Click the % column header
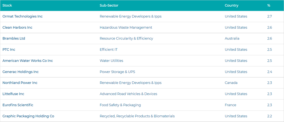This screenshot has height=122, width=284. tap(269, 5)
